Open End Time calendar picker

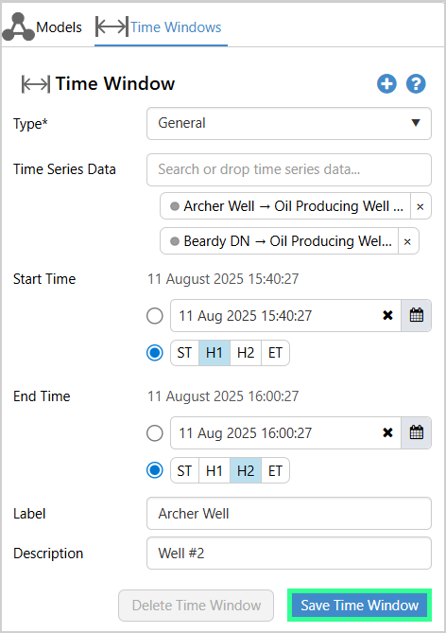[416, 432]
